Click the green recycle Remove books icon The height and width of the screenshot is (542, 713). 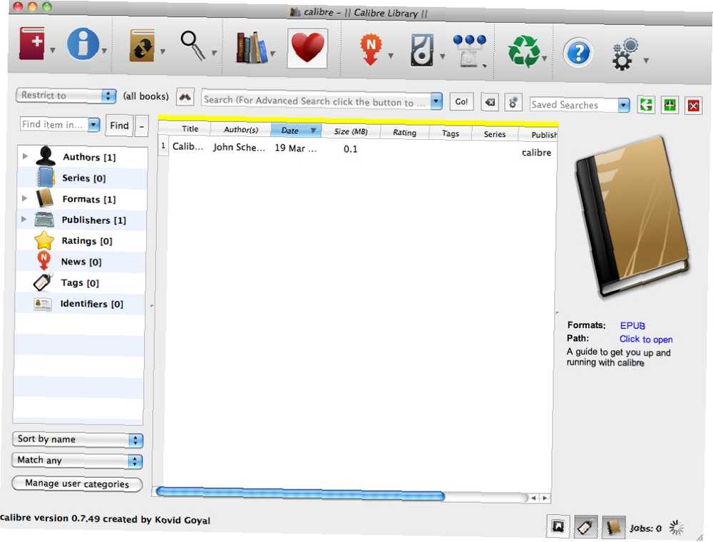click(x=524, y=52)
